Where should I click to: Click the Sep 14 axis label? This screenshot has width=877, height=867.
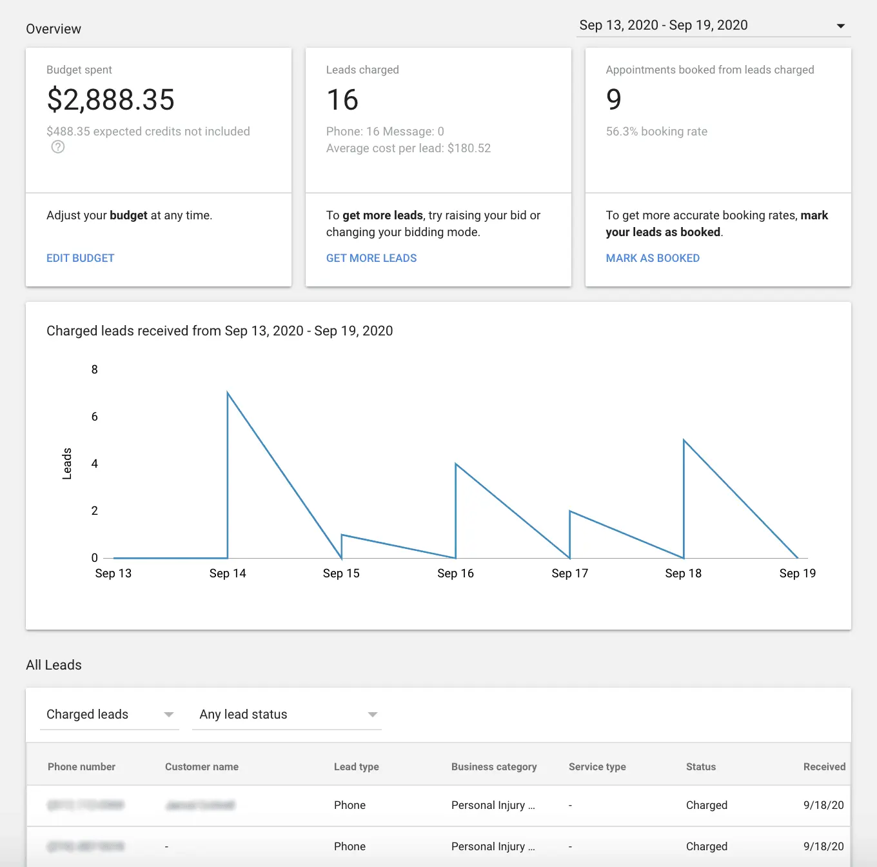tap(228, 573)
